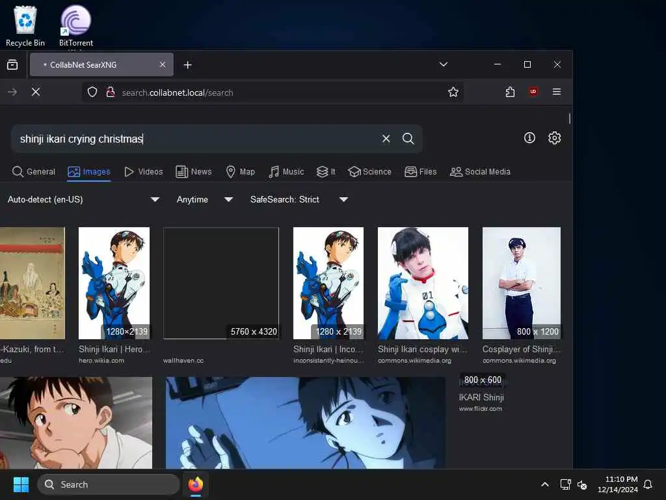
Task: Open the Kazuki painting thumbnail
Action: 33,283
